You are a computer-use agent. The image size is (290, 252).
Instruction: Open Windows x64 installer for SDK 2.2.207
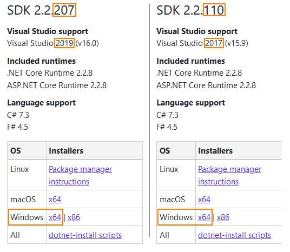pos(55,217)
